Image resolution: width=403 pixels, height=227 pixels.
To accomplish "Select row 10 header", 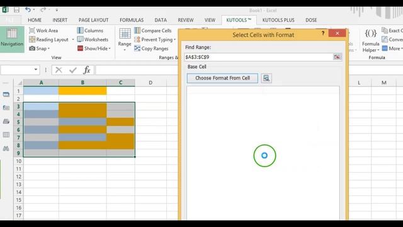I will point(18,161).
